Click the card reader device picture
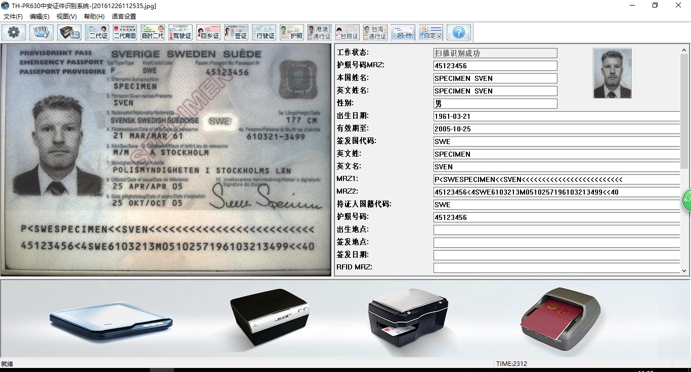691x372 pixels. click(408, 317)
